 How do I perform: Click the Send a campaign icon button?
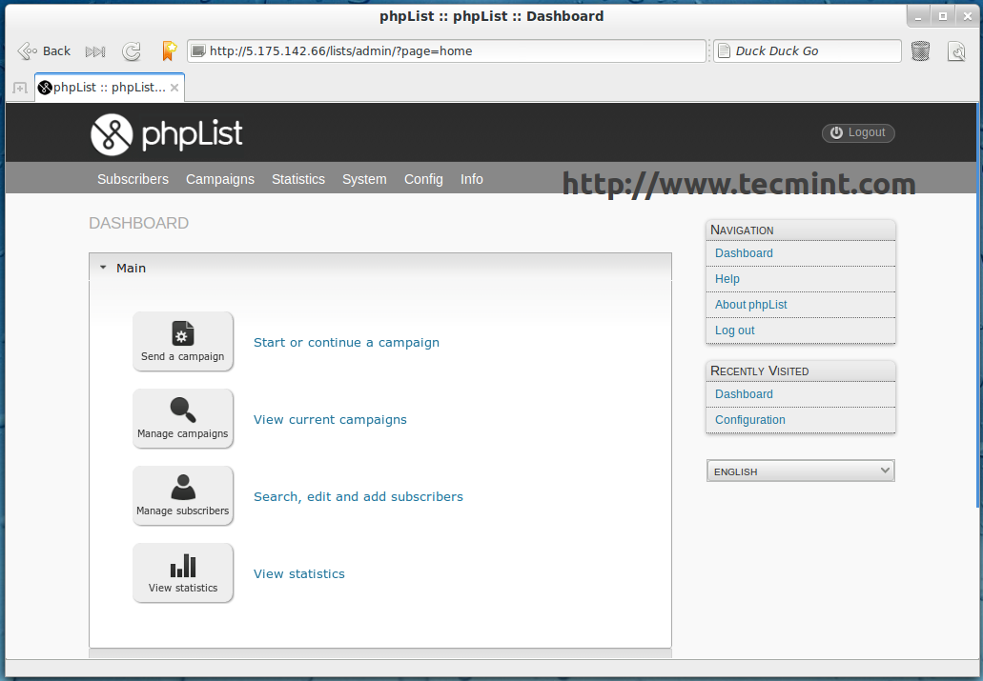(183, 341)
